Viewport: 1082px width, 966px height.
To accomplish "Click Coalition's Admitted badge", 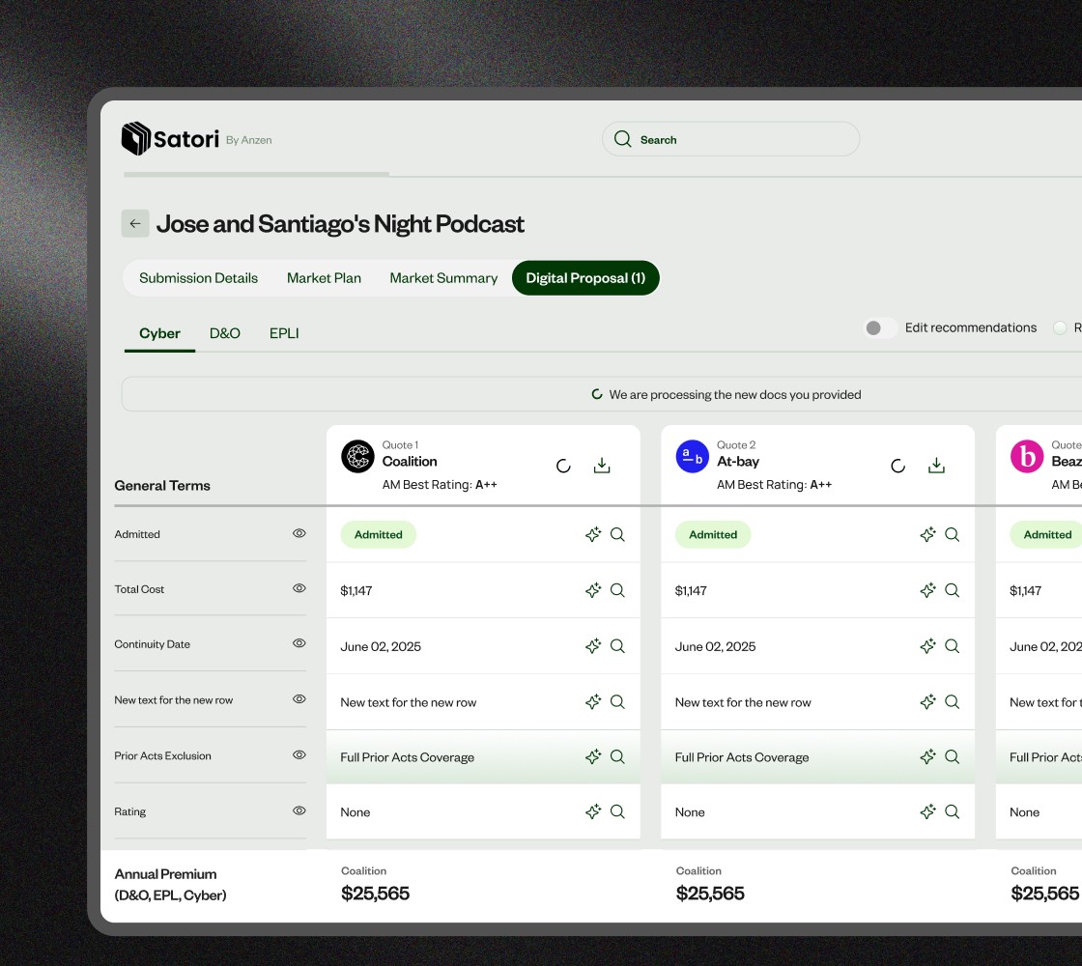I will pyautogui.click(x=378, y=535).
